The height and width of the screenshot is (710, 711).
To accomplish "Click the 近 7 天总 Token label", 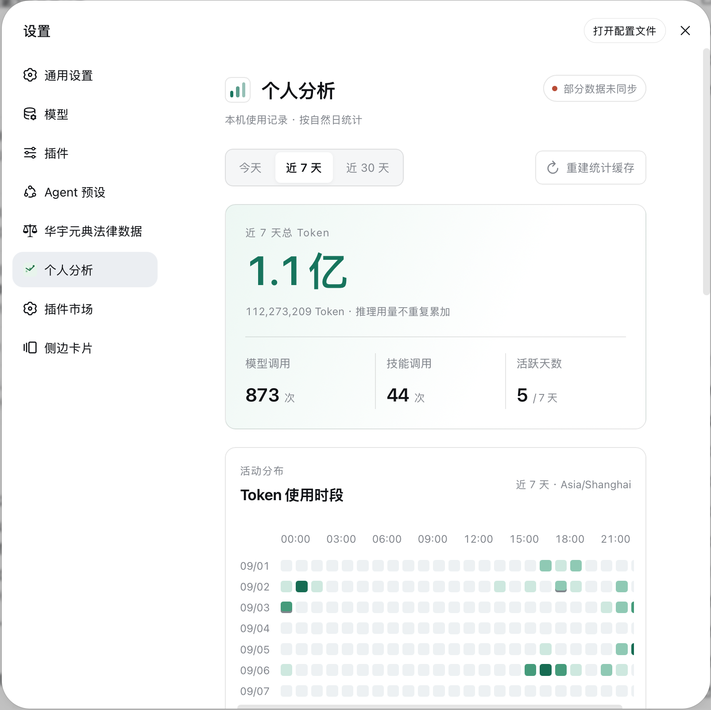I will click(287, 233).
